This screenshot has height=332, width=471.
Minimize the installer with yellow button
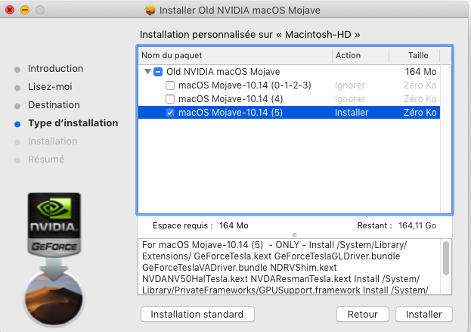tap(25, 10)
